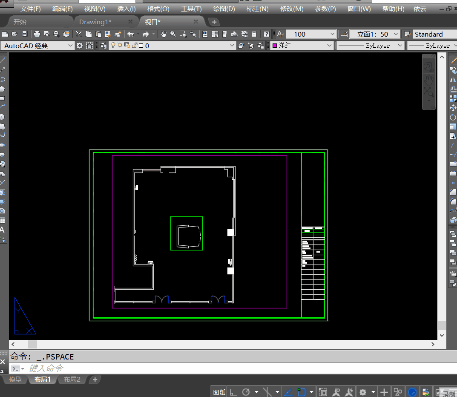Click the Open file folder icon

pos(15,34)
